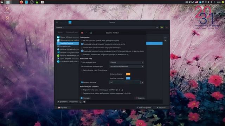225x126 pixels.
Task: Open the desktop icon above FAQ
Action: [x=7, y=10]
